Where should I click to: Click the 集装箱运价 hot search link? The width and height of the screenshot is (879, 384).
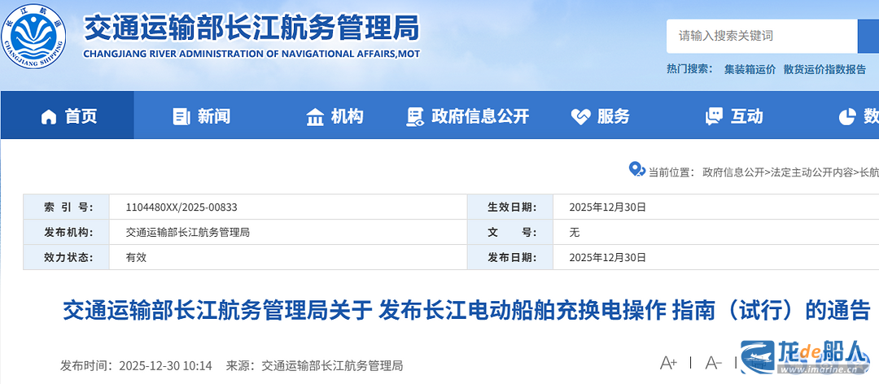tap(750, 69)
